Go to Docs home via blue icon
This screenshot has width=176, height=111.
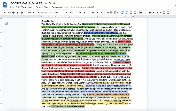(5, 5)
